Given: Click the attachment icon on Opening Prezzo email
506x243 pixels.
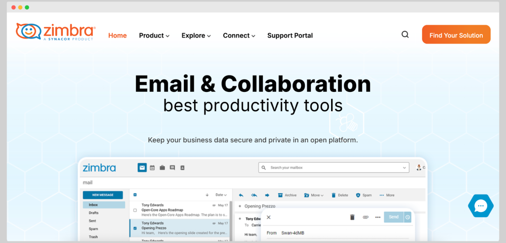Looking at the screenshot, I should pos(213,223).
